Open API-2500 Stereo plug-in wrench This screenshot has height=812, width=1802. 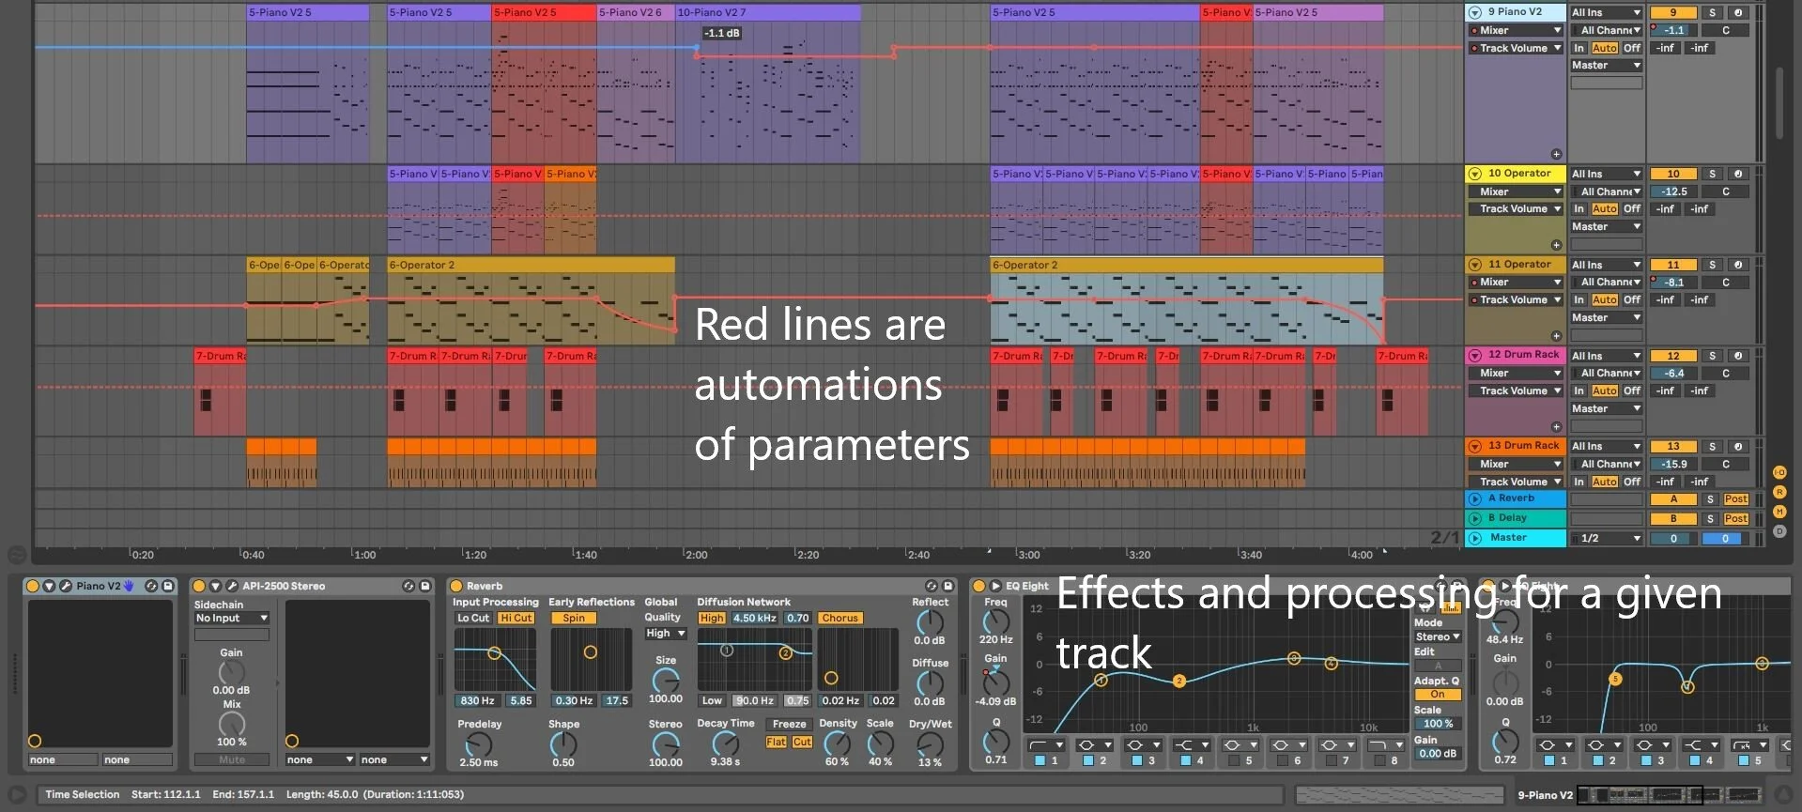click(232, 586)
